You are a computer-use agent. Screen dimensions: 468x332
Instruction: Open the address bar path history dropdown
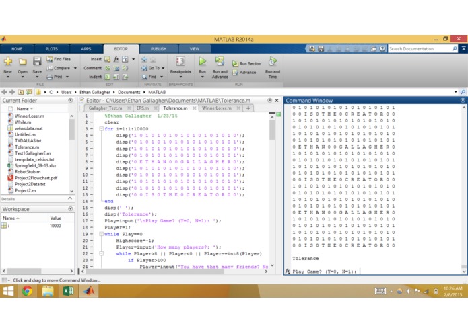(455, 92)
